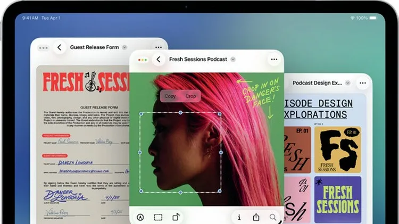Click bottom-right selection handle on photo
Screen dimensions: 399x224
(x=220, y=191)
